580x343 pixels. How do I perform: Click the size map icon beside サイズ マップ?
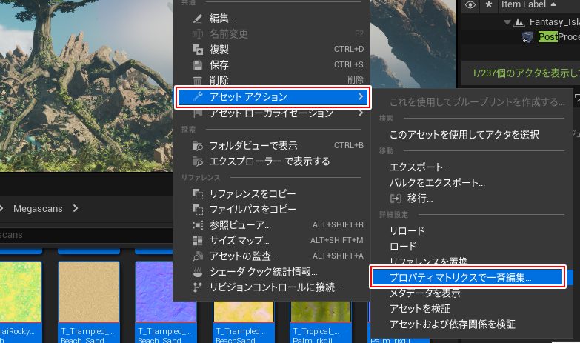pos(197,240)
